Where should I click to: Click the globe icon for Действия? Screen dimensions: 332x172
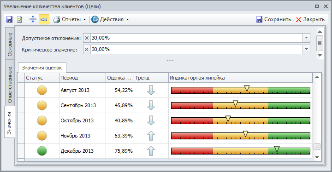click(95, 19)
